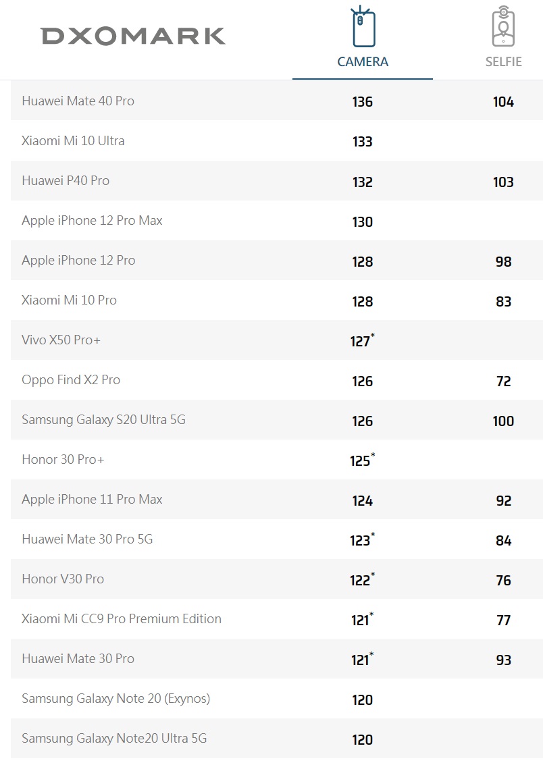Open Samsung Galaxy S20 Ultra 5G page
Viewport: 543px width, 767px height.
[103, 420]
